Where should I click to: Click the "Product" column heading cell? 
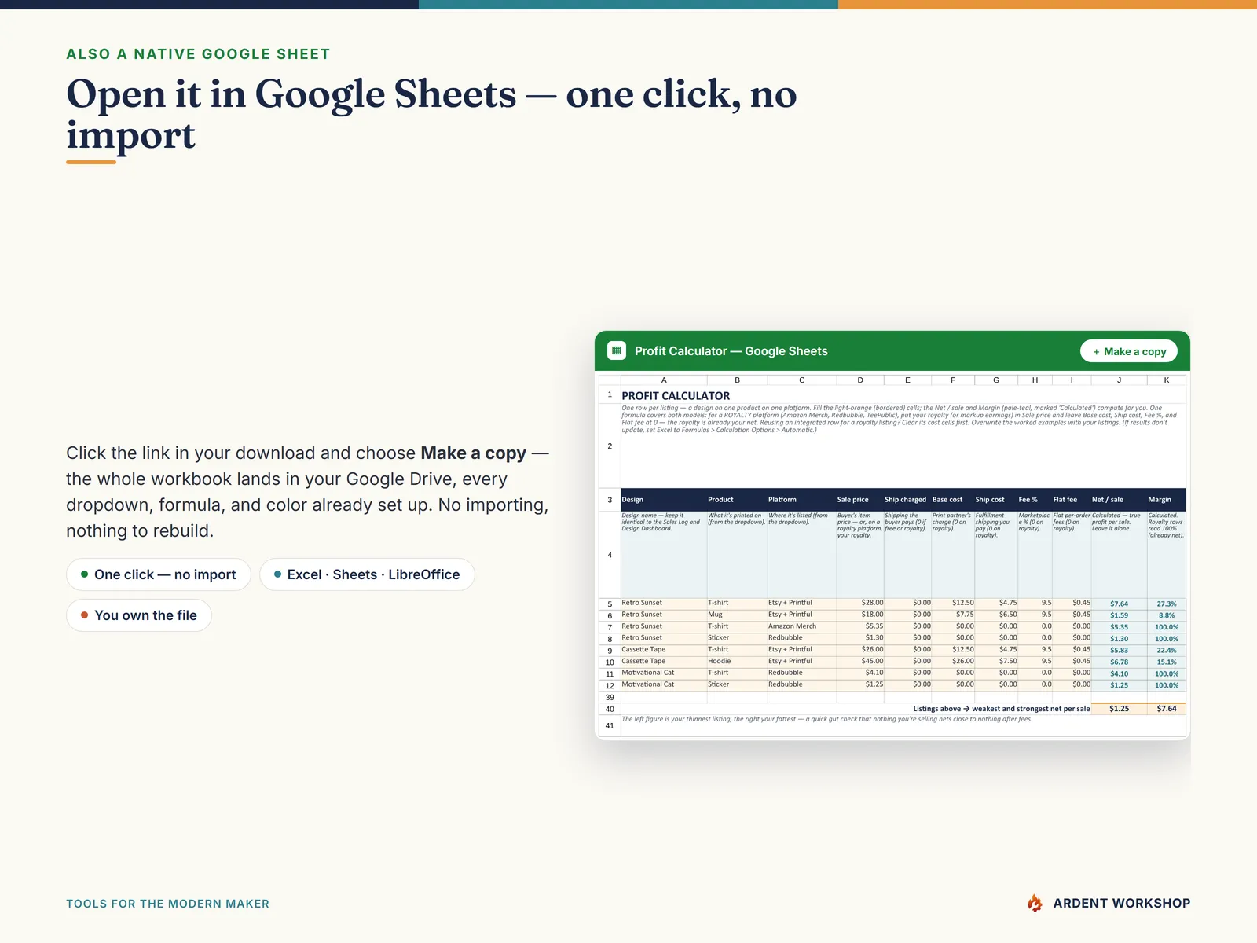click(x=737, y=500)
